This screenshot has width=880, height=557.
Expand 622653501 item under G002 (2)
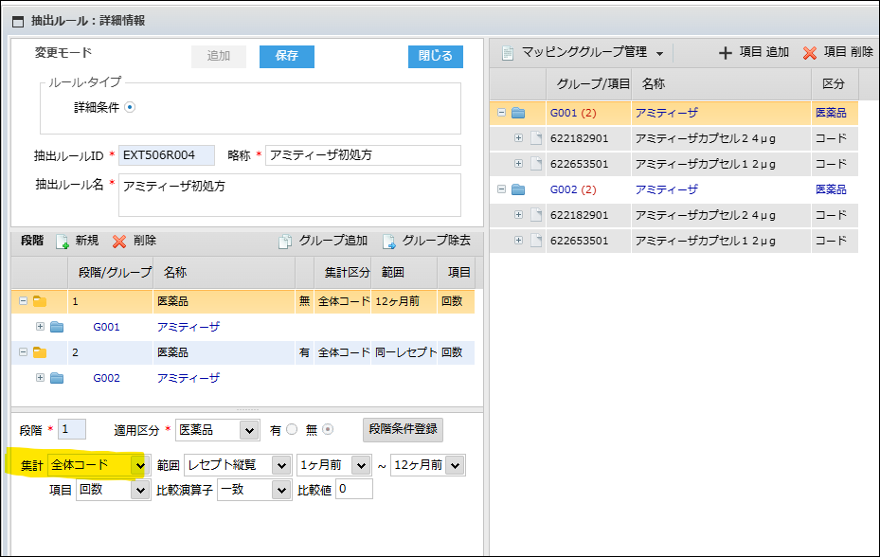coord(518,241)
